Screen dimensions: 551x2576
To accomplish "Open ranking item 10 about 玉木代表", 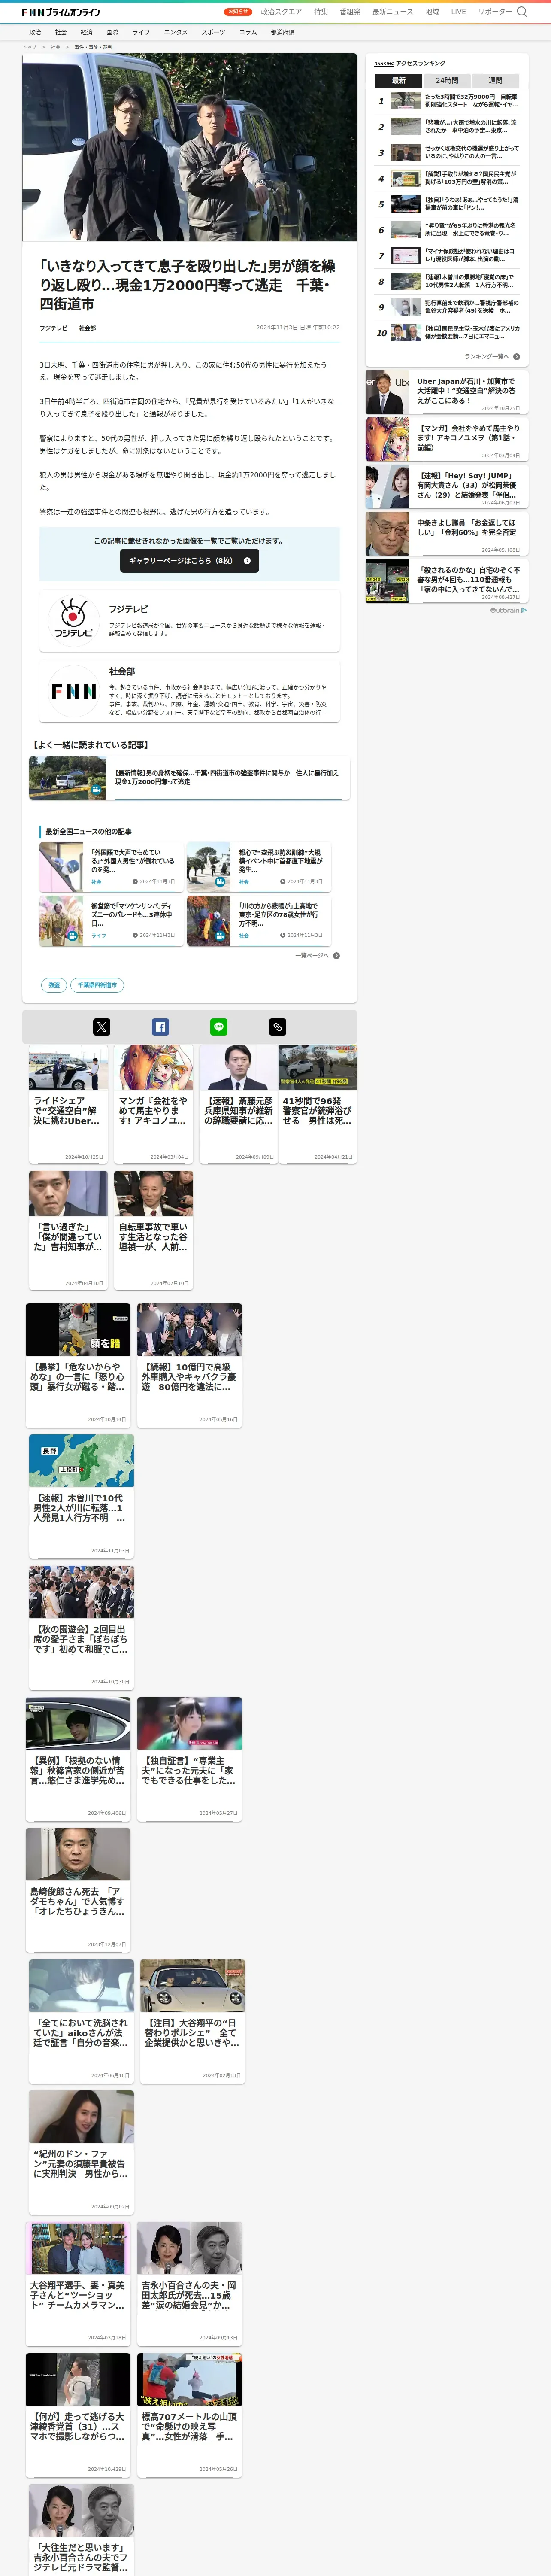I will click(447, 333).
